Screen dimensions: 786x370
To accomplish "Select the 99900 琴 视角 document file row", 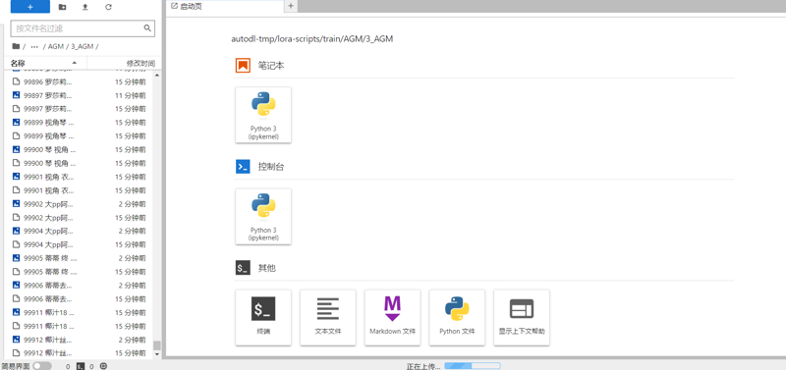I will click(81, 163).
